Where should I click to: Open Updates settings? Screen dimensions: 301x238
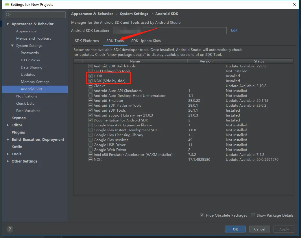coord(28,75)
